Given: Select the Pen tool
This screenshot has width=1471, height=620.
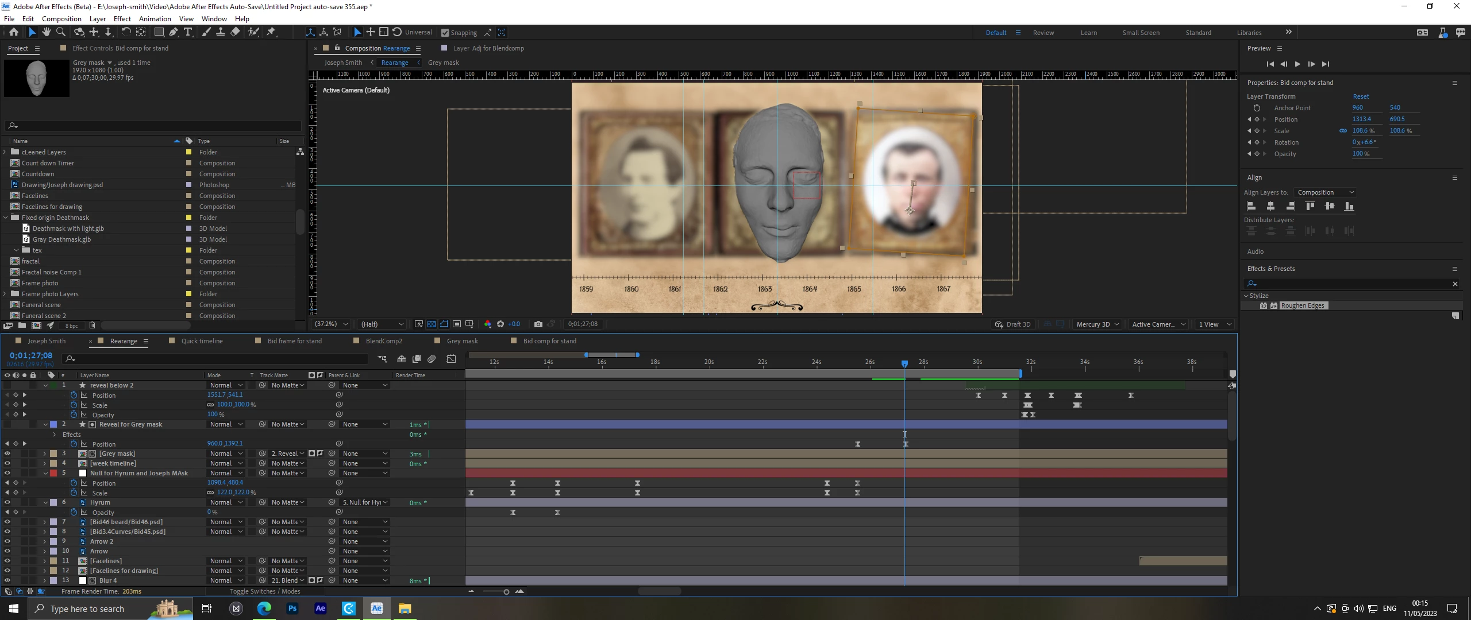Looking at the screenshot, I should pyautogui.click(x=173, y=32).
